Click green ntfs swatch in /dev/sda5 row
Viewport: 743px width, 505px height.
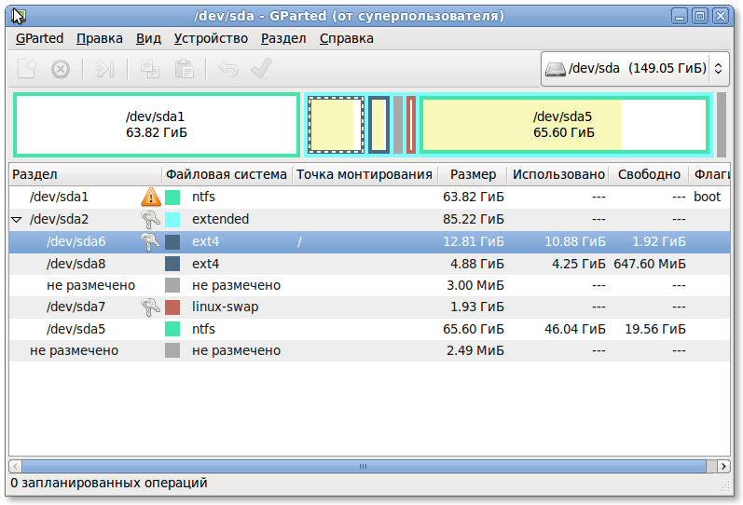coord(172,329)
